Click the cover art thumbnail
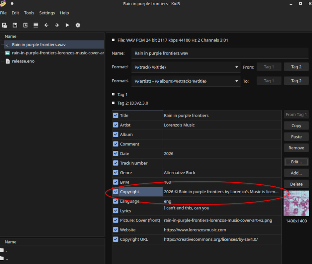The width and height of the screenshot is (312, 264). (296, 203)
